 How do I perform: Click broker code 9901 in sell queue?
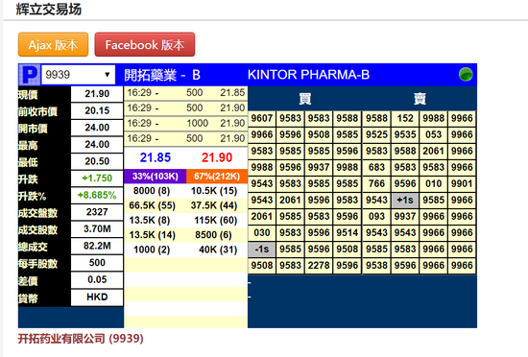[x=462, y=183]
